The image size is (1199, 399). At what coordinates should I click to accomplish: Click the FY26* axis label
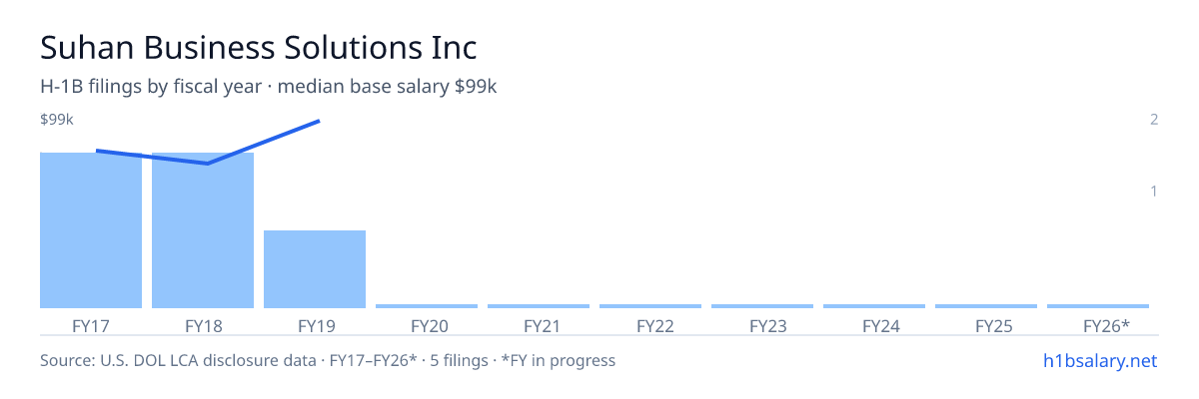pyautogui.click(x=1106, y=326)
